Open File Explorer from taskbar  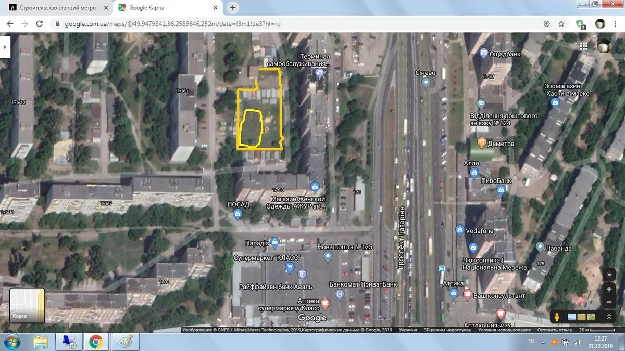[x=41, y=342]
